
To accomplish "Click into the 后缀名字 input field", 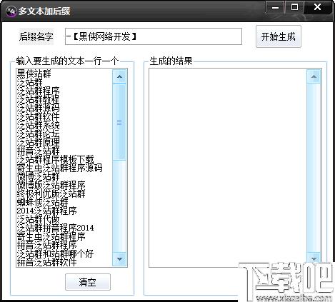I will point(154,36).
